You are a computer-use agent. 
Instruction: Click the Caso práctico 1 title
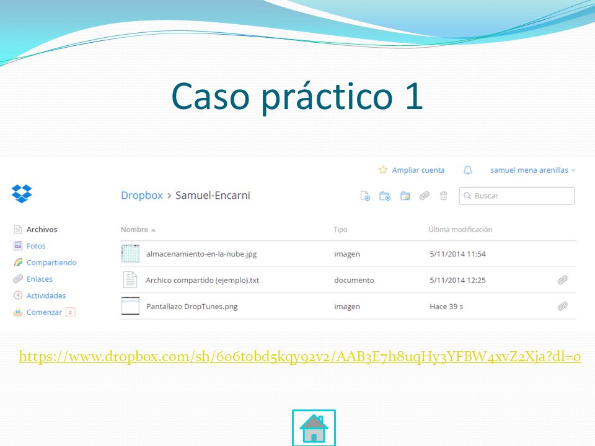pyautogui.click(x=297, y=97)
